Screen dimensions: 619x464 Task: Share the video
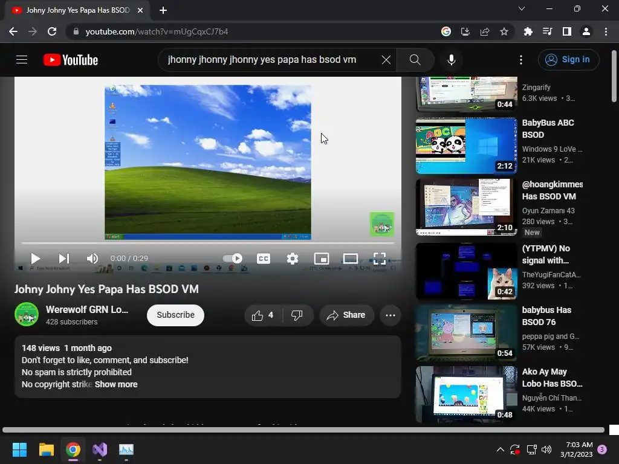point(346,315)
